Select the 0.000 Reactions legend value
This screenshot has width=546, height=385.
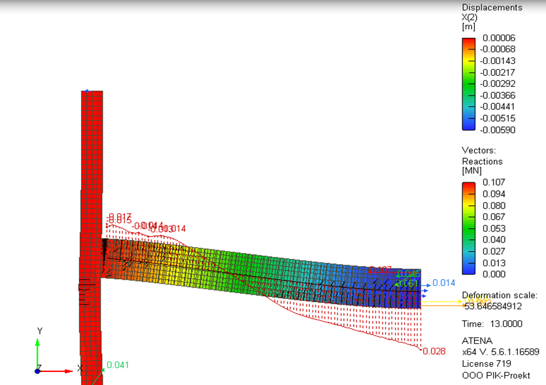pos(494,274)
